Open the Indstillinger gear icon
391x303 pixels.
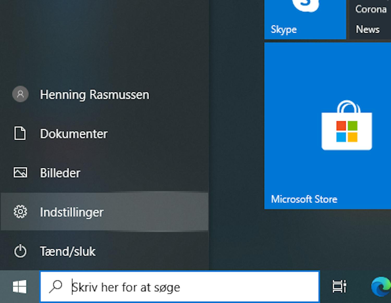pyautogui.click(x=20, y=212)
